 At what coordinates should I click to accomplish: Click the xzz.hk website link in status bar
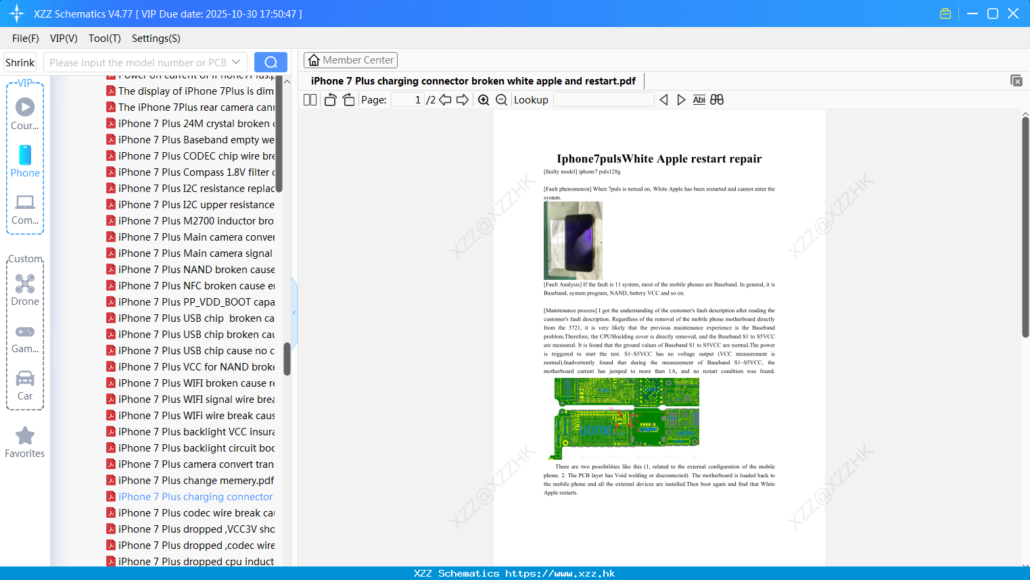tap(560, 573)
